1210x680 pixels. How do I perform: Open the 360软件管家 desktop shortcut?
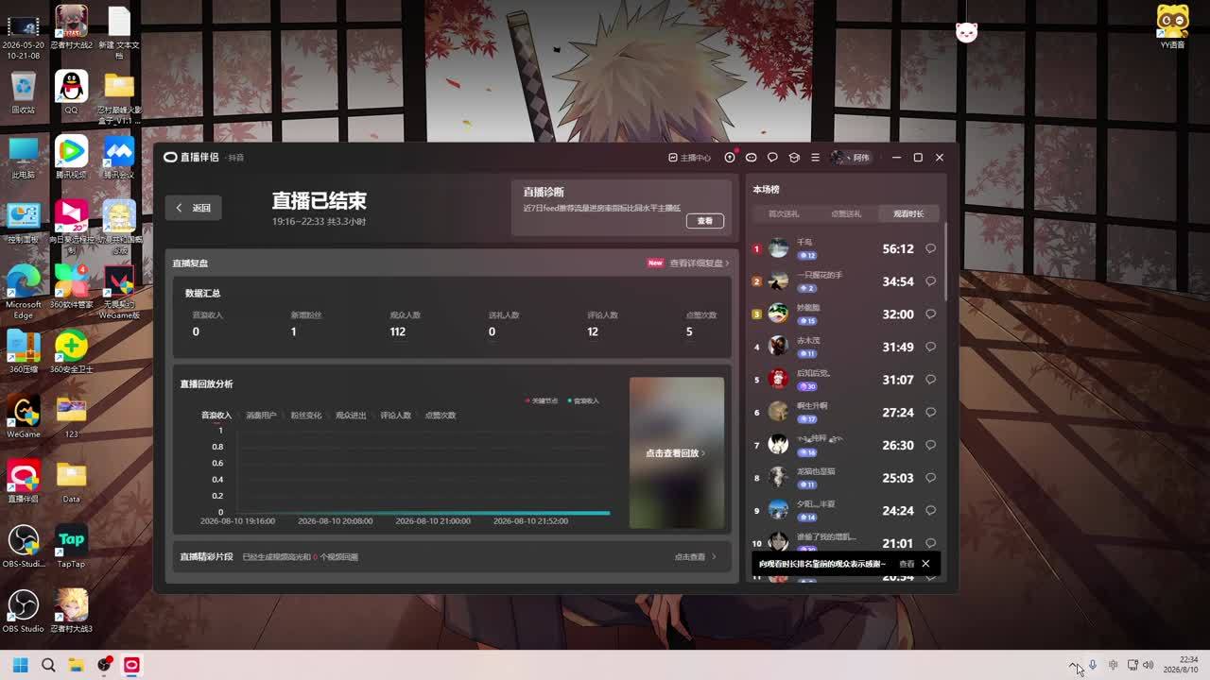click(x=71, y=286)
